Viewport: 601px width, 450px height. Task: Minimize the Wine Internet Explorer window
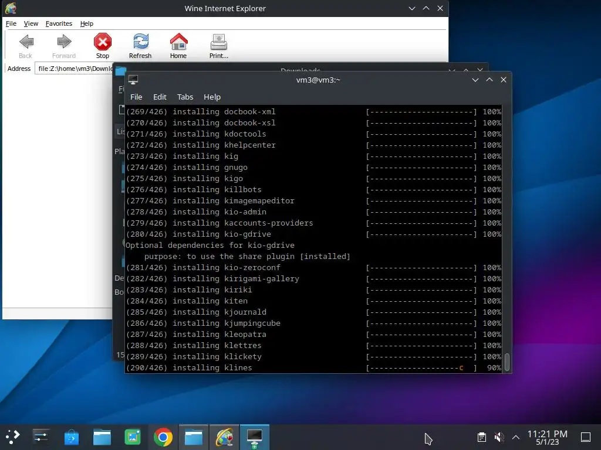tap(412, 8)
